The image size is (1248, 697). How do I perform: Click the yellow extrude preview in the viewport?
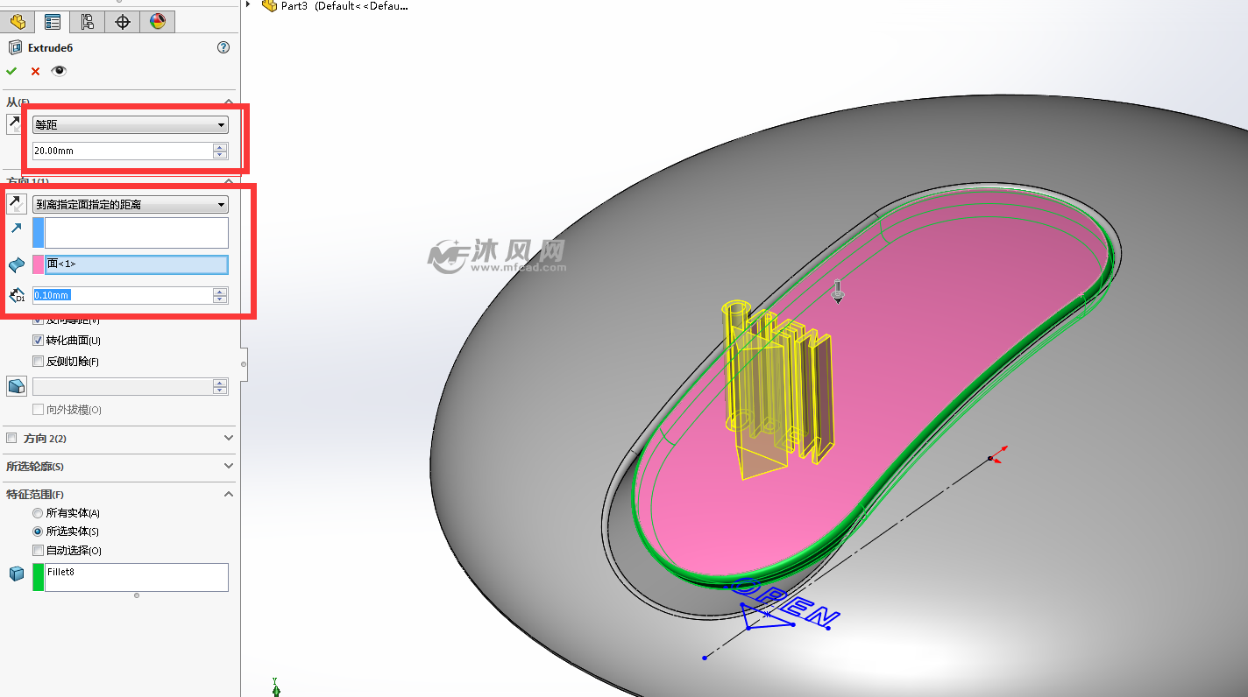click(776, 389)
